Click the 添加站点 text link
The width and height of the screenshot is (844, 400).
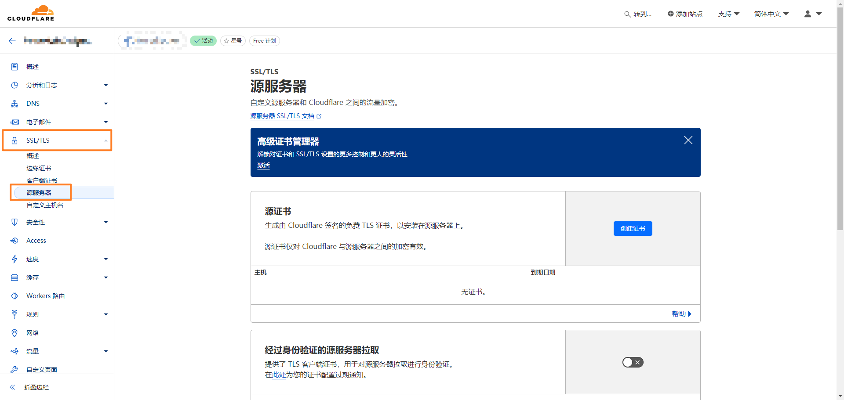(689, 14)
